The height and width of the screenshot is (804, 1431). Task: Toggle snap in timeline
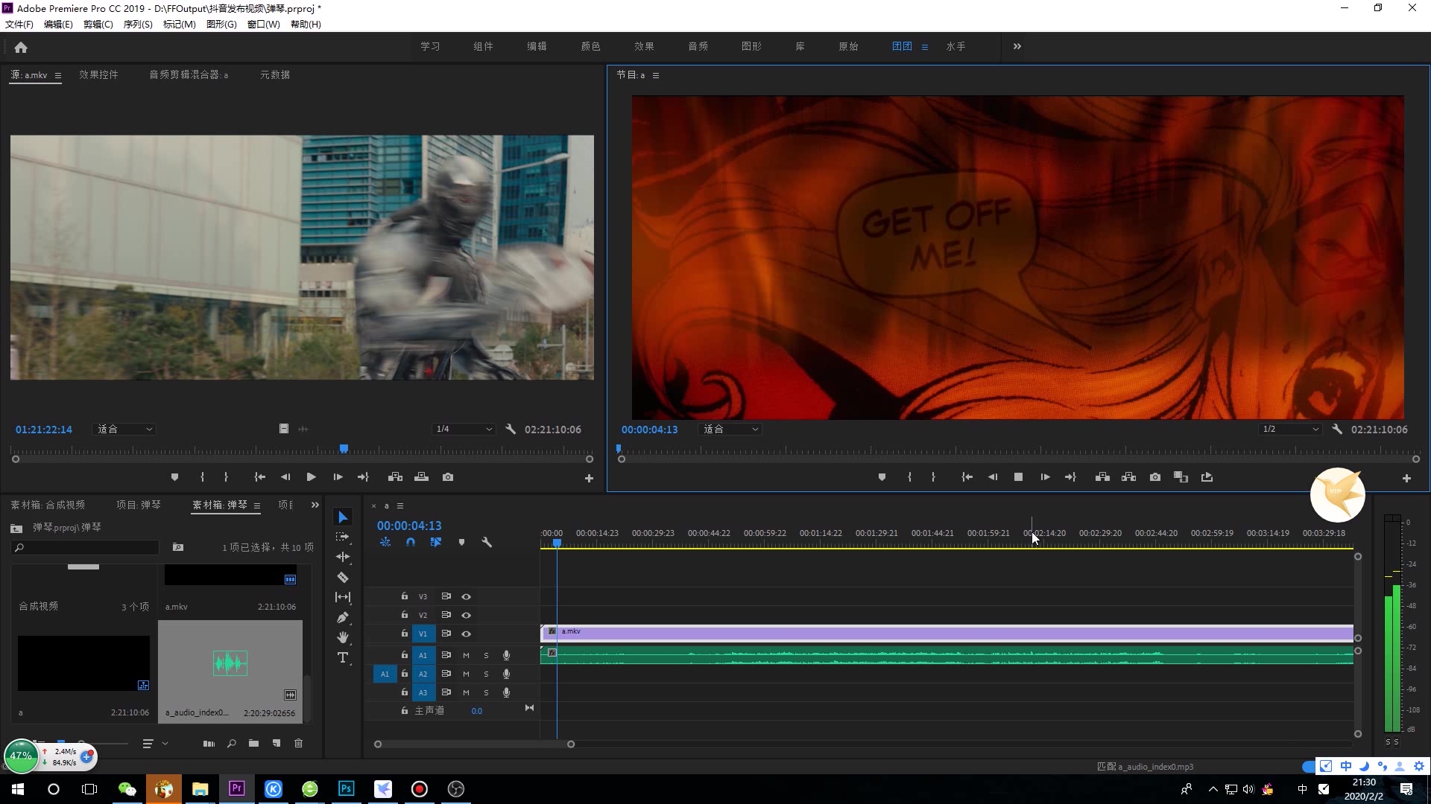tap(411, 543)
